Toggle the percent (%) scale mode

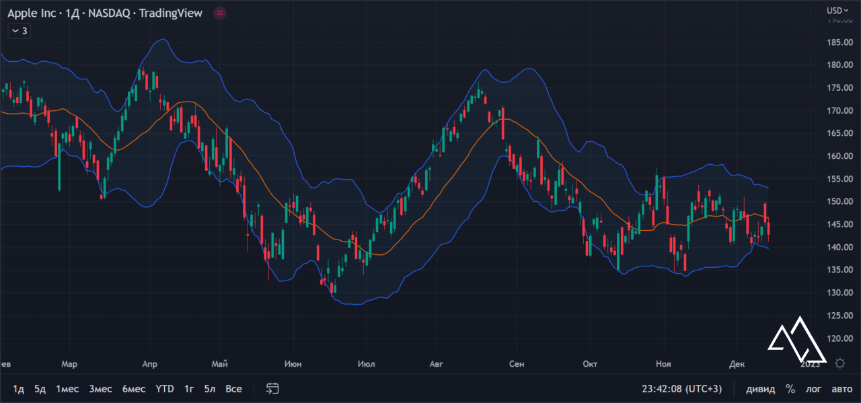[x=790, y=389]
